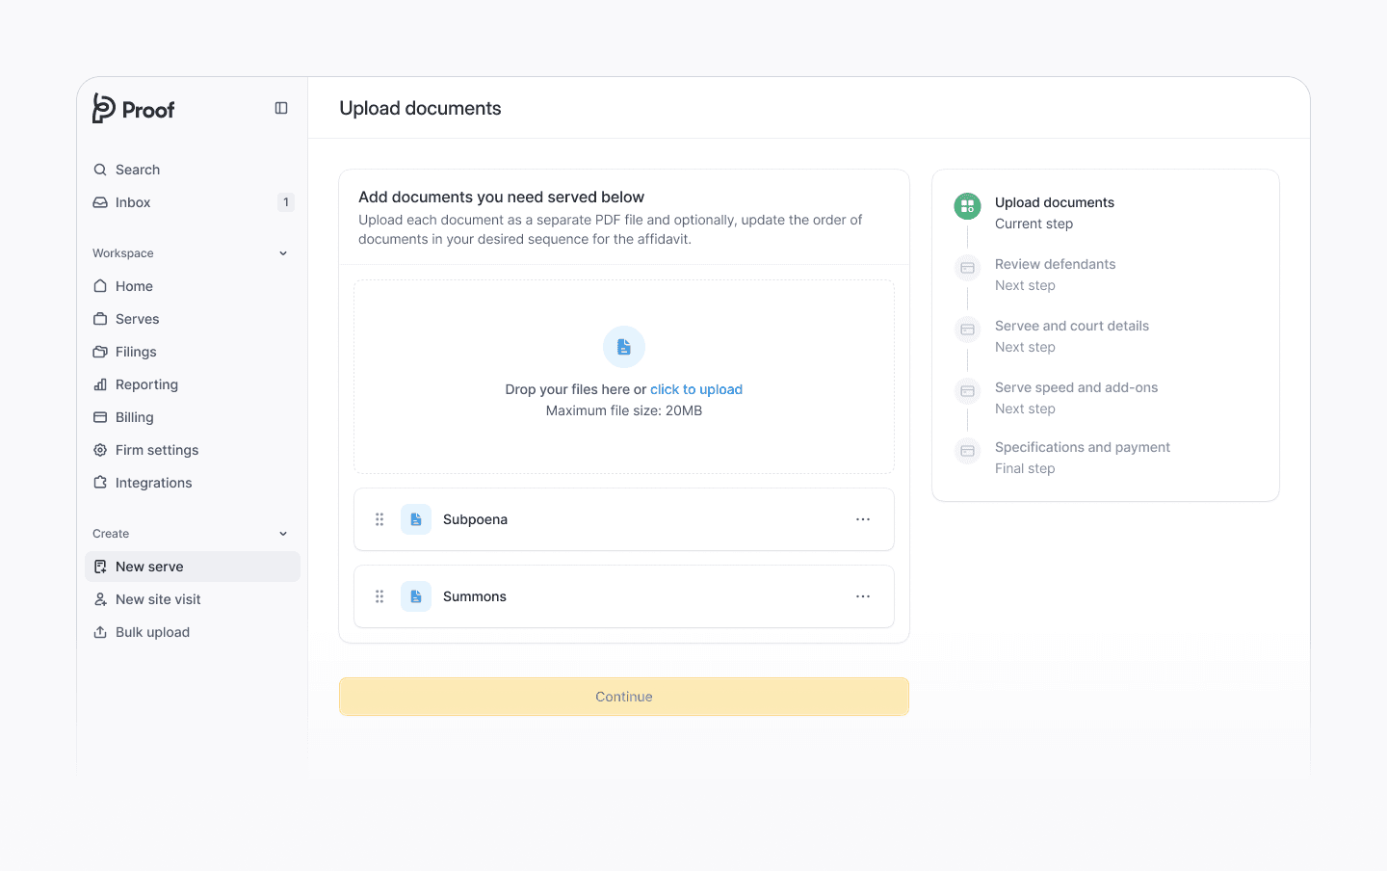Open the Search icon in sidebar
The width and height of the screenshot is (1387, 871).
pyautogui.click(x=100, y=169)
